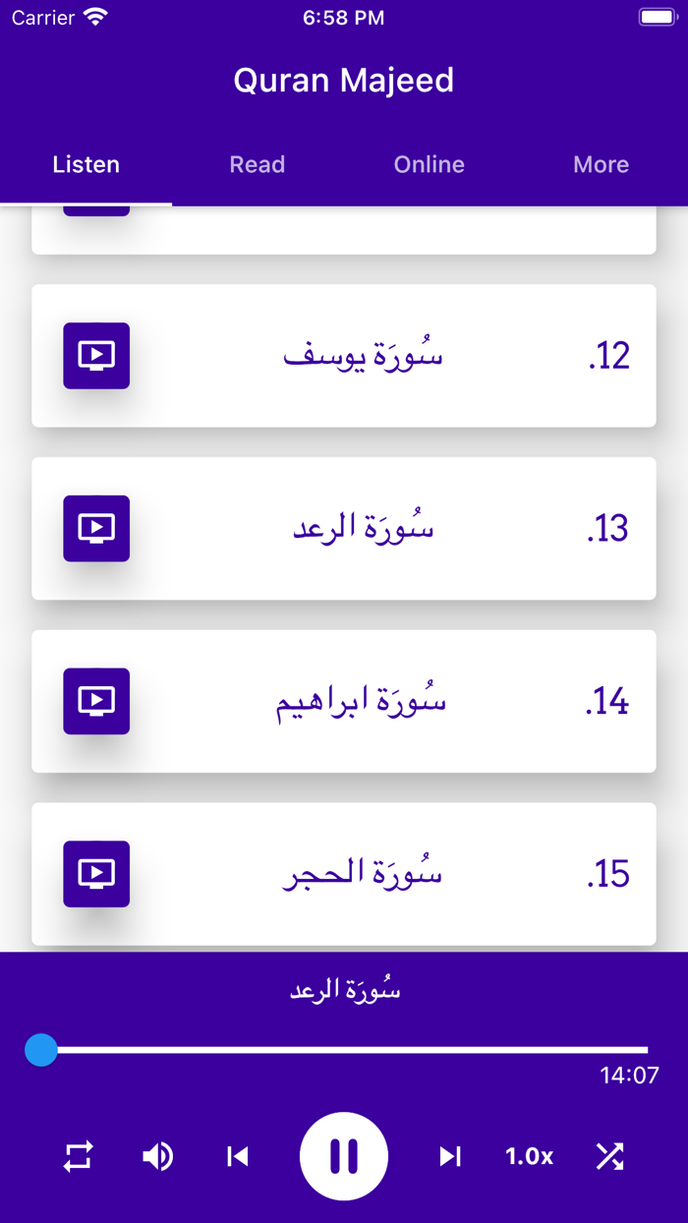Move the playback progress slider
Screen dimensions: 688x1223
point(41,1050)
